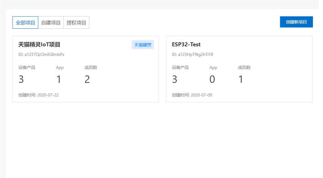Open the ESP32-Test project title

coord(186,44)
